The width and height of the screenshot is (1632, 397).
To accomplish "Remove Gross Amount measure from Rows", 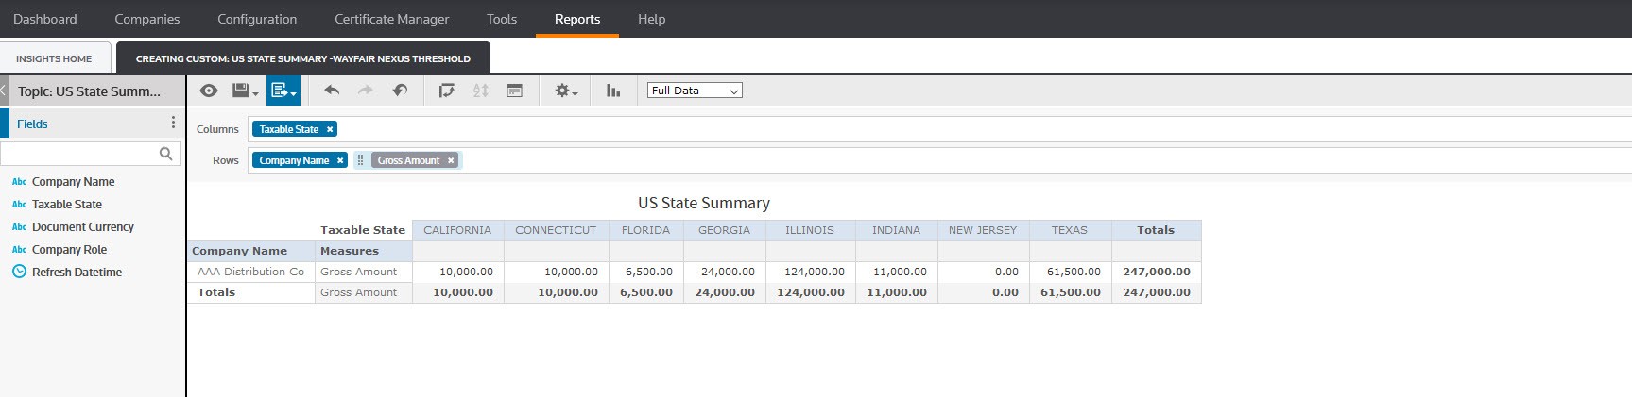I will 451,160.
